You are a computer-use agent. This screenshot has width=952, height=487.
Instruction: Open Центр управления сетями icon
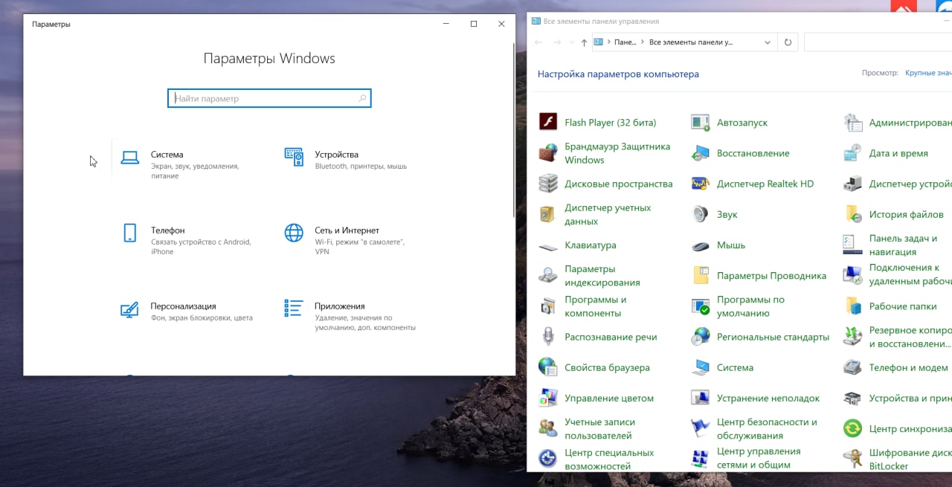click(x=701, y=459)
